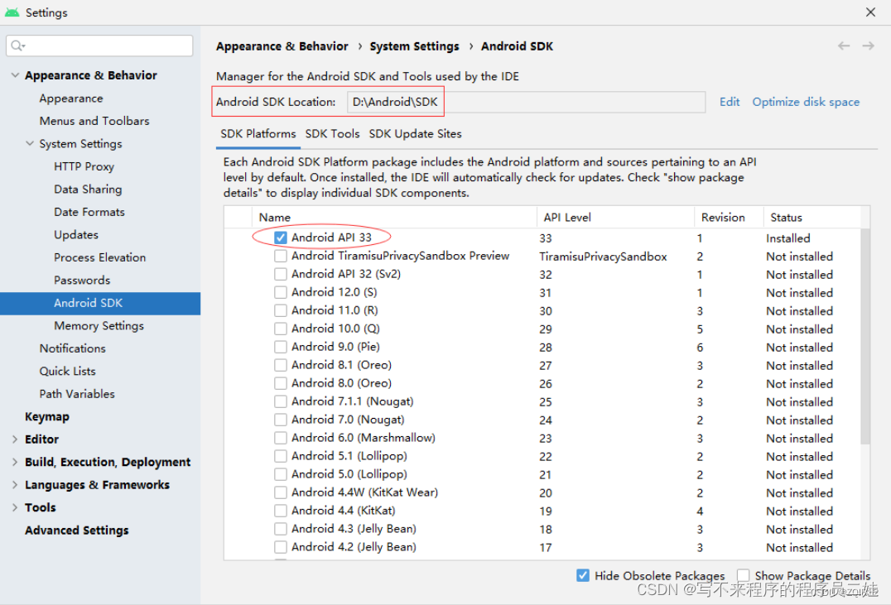Click Appearance & Behavior in breadcrumb
This screenshot has width=891, height=605.
click(282, 46)
